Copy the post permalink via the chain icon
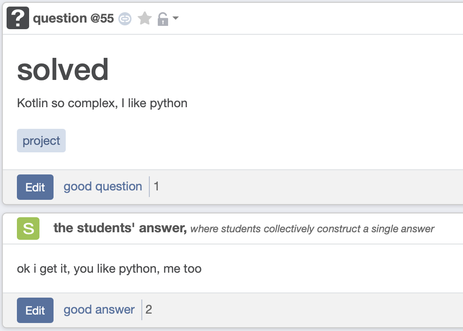The width and height of the screenshot is (463, 331). tap(125, 18)
